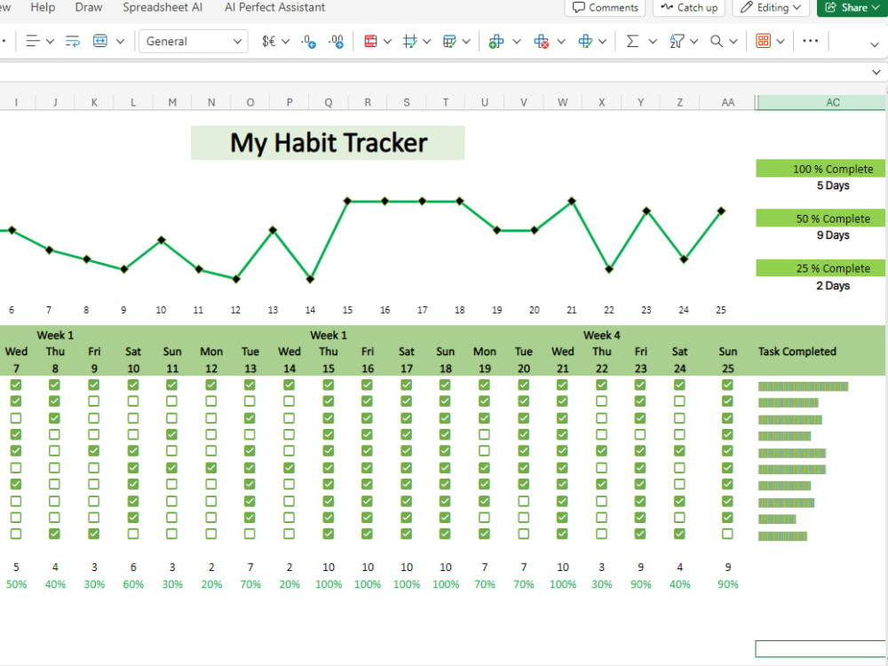Toggle last-row checkbox under Sun 25
This screenshot has height=666, width=888.
coord(728,534)
